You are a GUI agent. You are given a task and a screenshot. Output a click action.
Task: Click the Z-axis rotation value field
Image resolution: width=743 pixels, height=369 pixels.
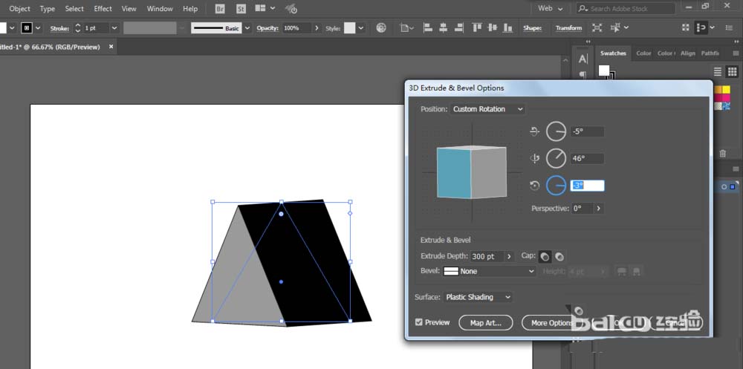click(x=588, y=186)
